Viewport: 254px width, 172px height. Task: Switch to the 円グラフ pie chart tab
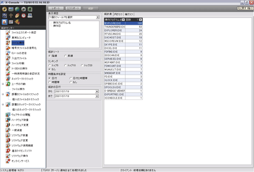pyautogui.click(x=118, y=14)
